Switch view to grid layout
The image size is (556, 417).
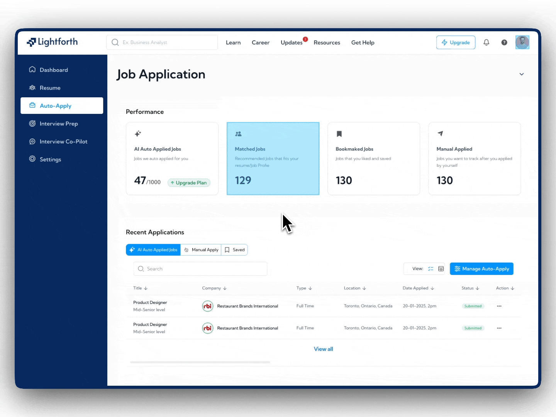point(441,269)
